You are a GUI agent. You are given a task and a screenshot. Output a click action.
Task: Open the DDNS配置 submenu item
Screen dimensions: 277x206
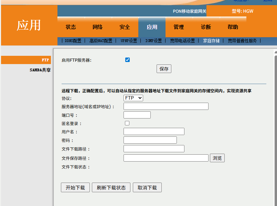(x=73, y=41)
